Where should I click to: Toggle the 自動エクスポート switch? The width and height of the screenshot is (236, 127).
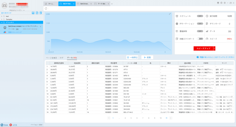point(200,39)
